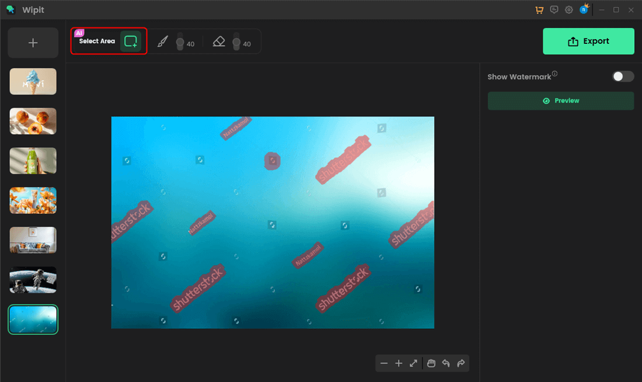Select the living room sofa thumbnail
Image resolution: width=642 pixels, height=382 pixels.
pos(33,240)
